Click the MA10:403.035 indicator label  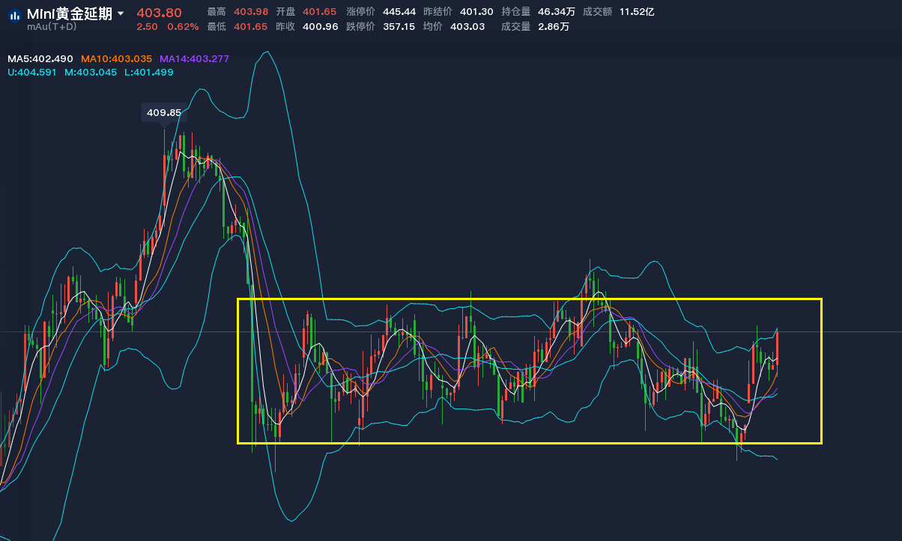[x=116, y=58]
